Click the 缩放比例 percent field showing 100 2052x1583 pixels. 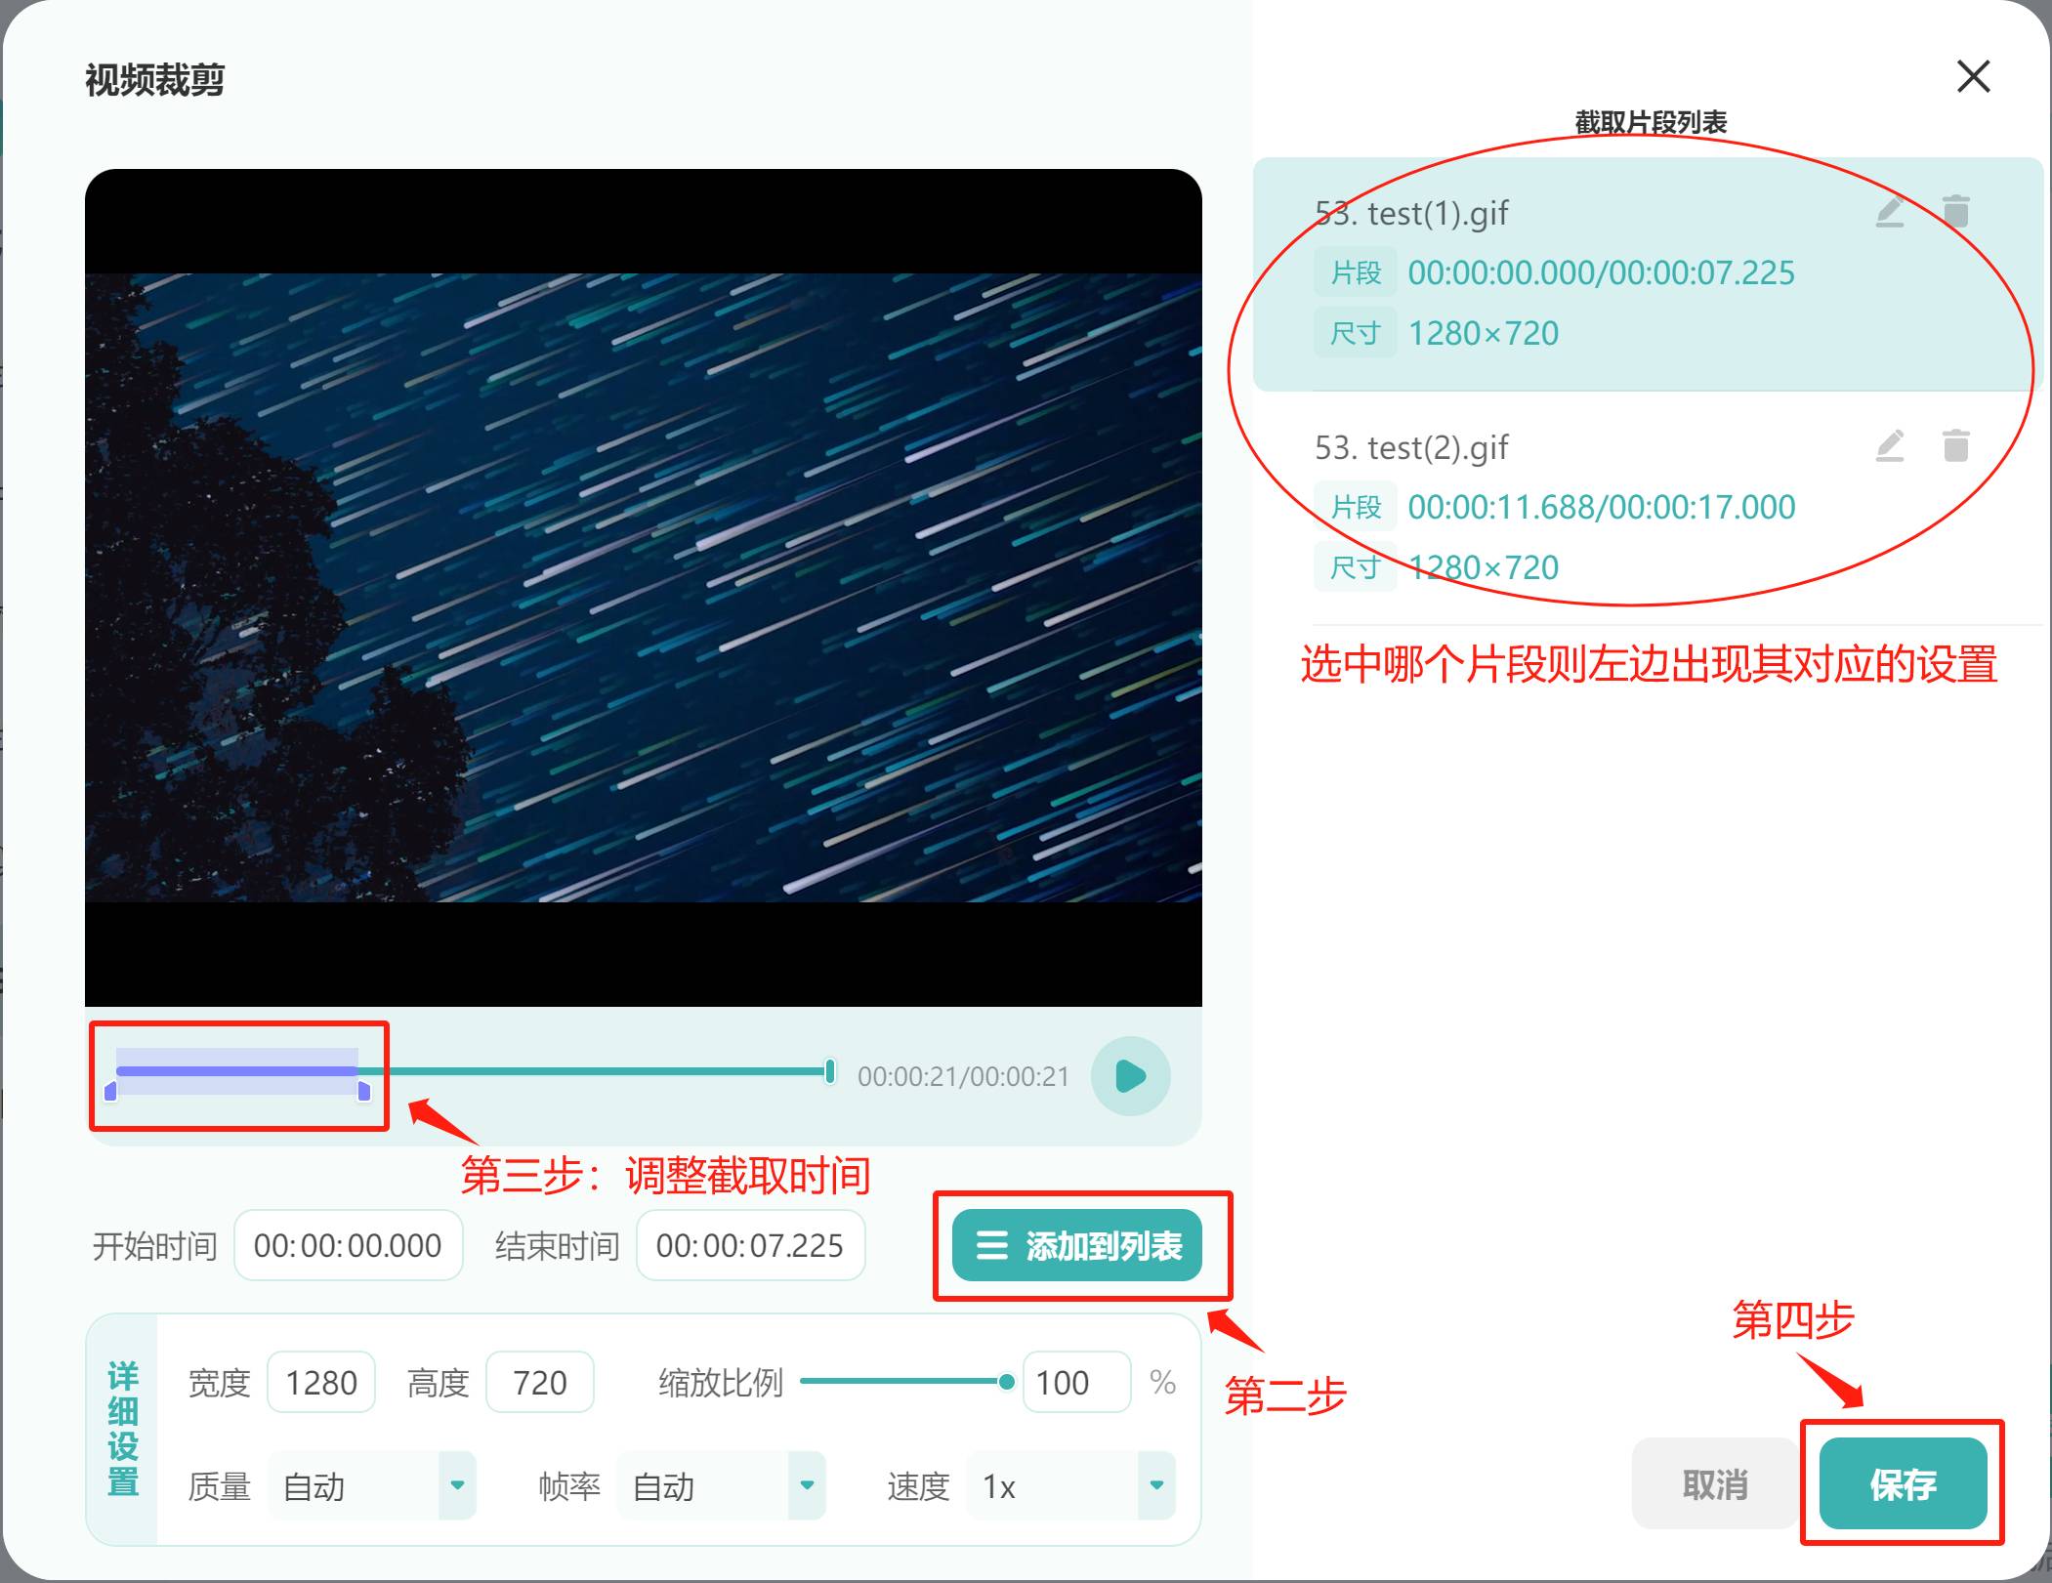[x=1076, y=1382]
